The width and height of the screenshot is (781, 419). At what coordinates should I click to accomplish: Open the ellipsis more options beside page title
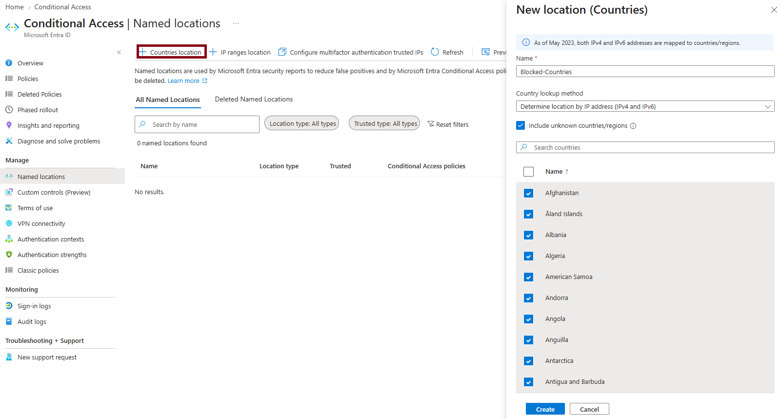click(236, 23)
